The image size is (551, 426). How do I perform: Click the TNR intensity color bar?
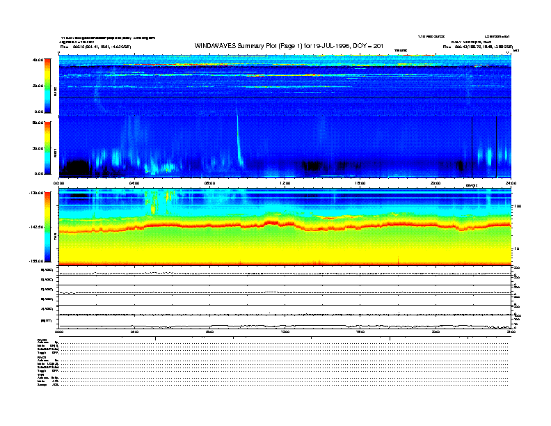click(47, 227)
